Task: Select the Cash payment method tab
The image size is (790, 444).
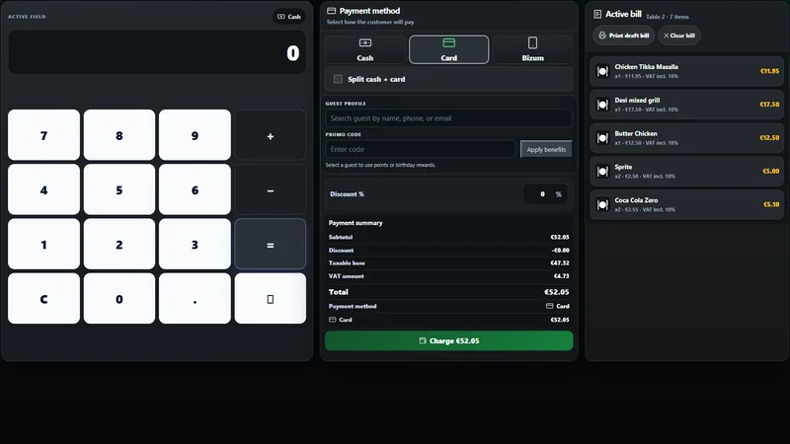Action: 364,49
